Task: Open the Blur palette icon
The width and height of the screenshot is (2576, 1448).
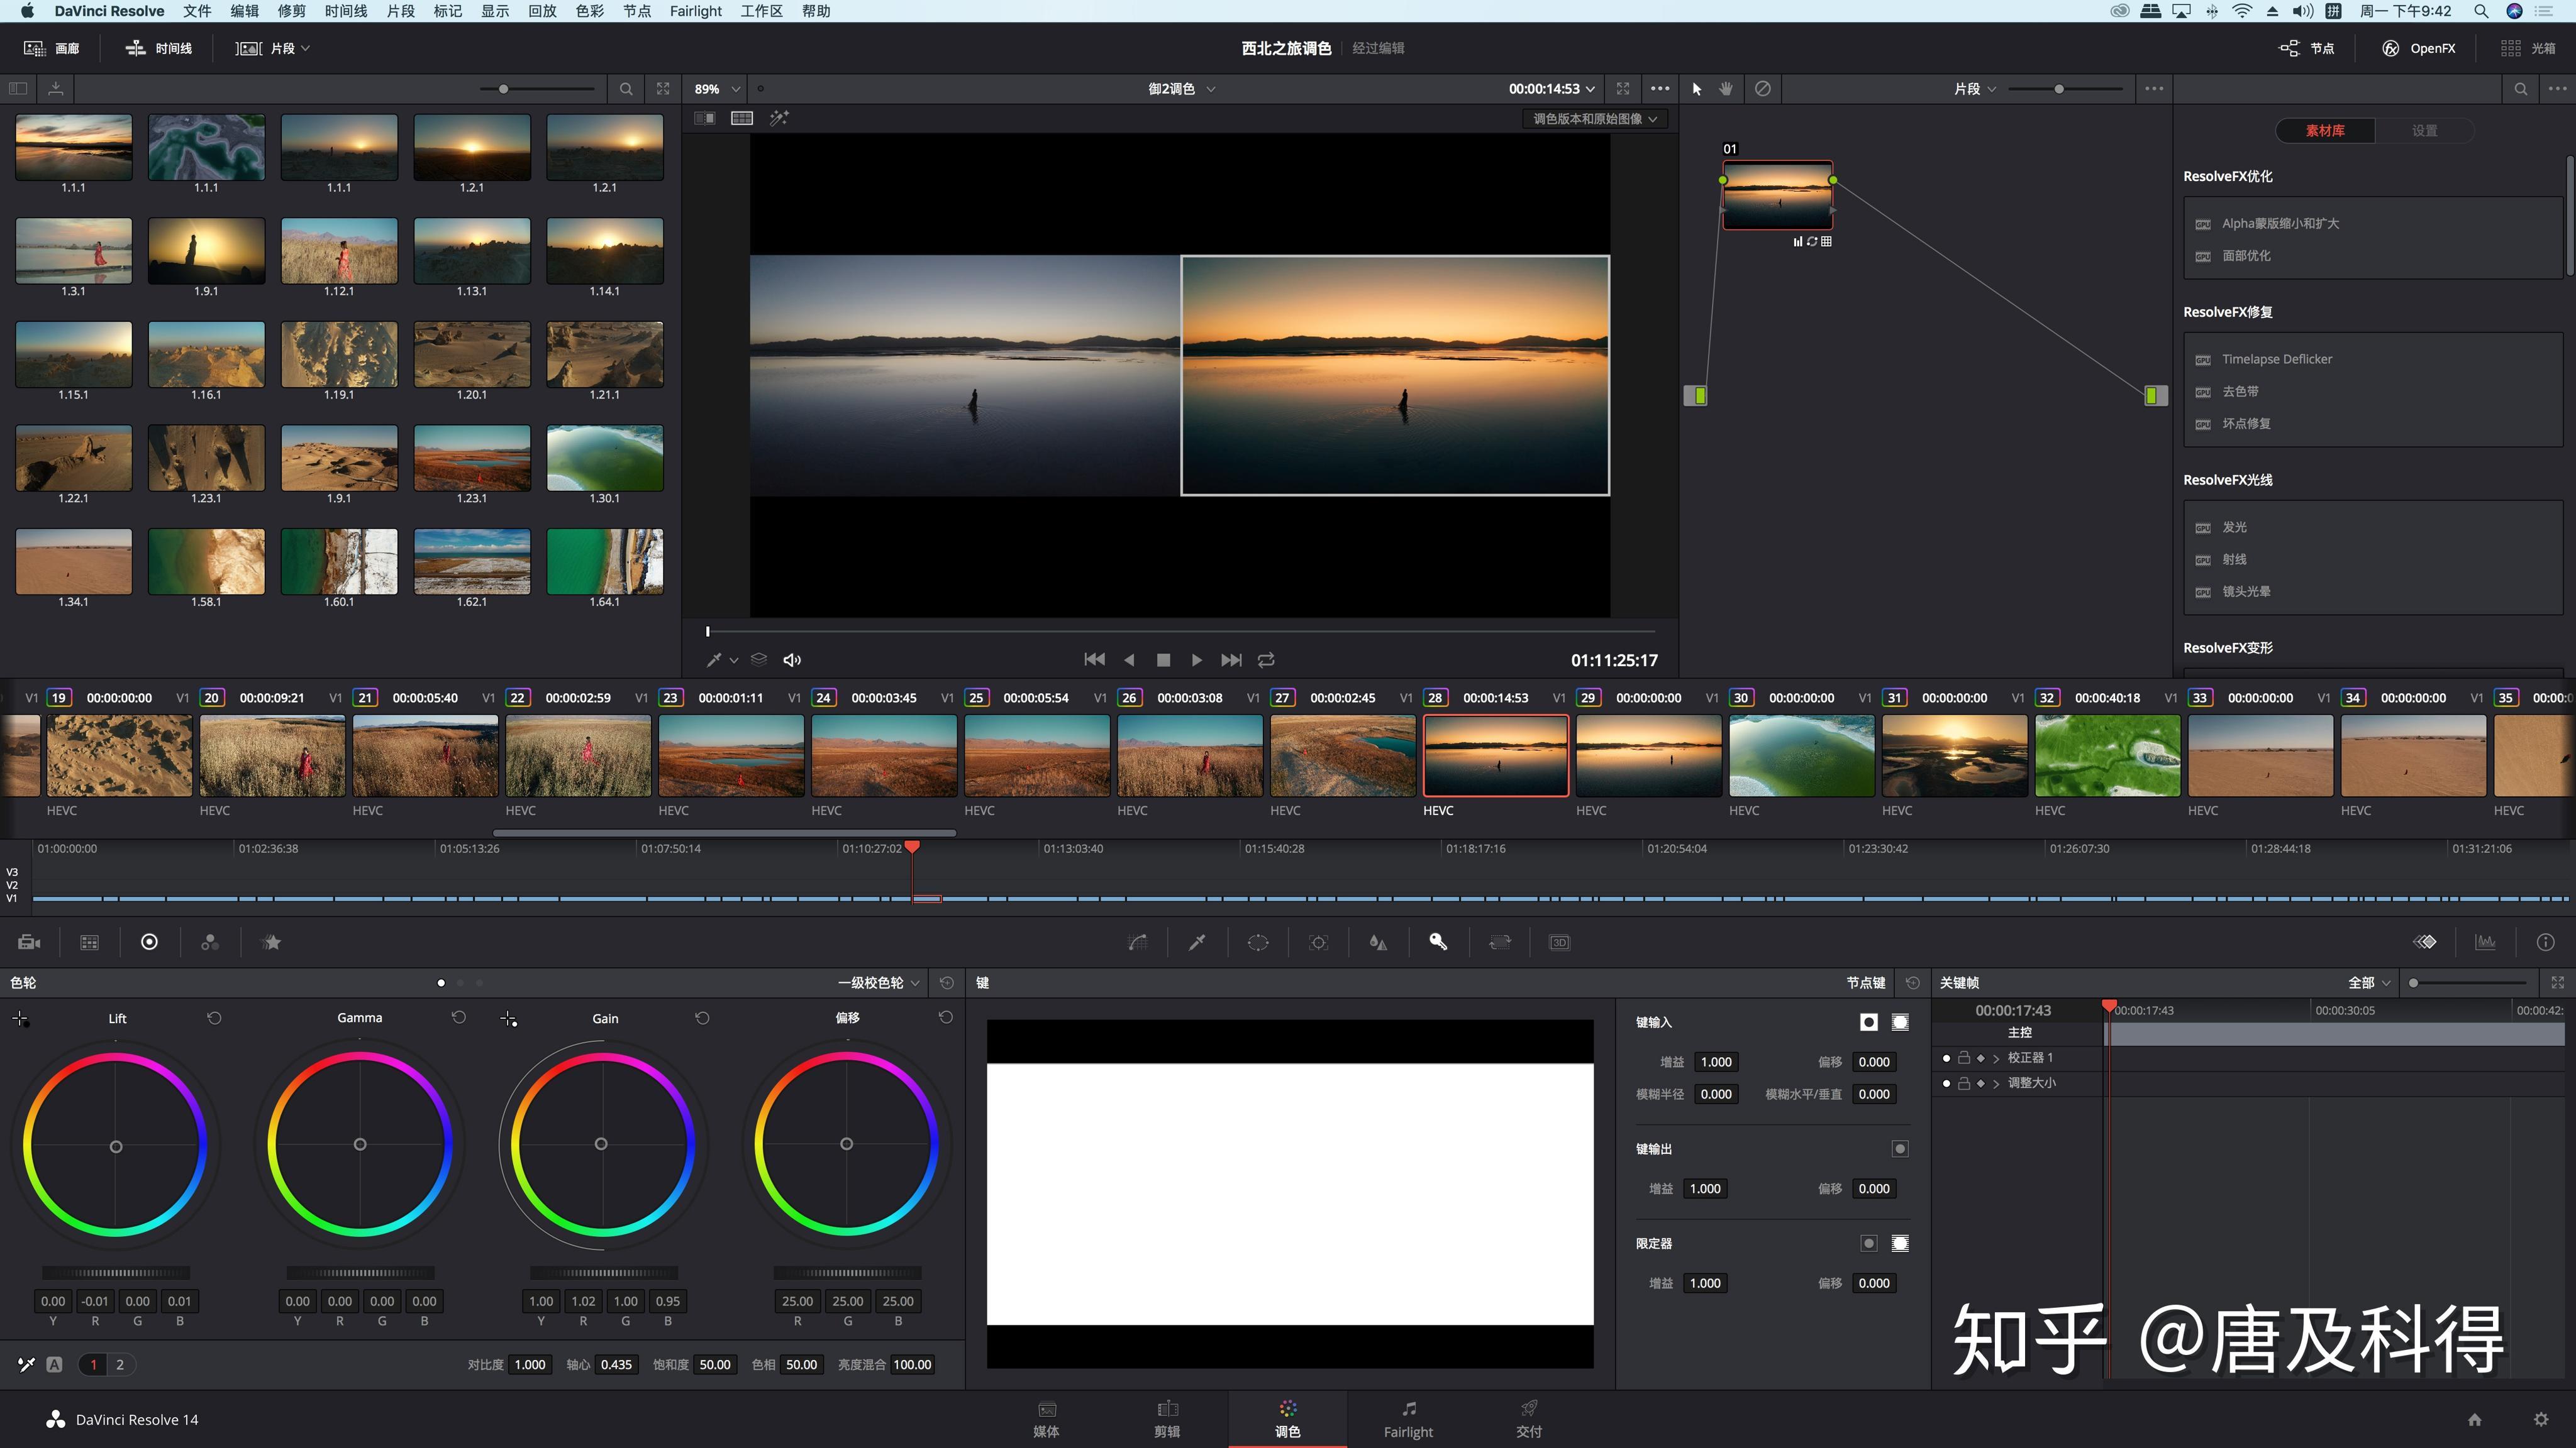Action: [x=1378, y=942]
